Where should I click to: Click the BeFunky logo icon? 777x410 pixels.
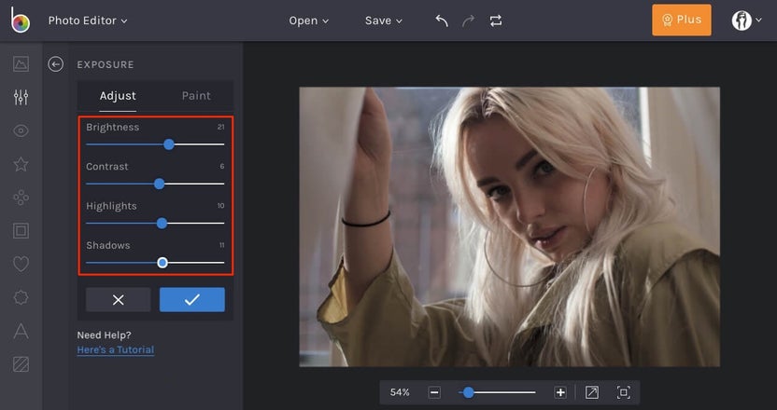21,20
